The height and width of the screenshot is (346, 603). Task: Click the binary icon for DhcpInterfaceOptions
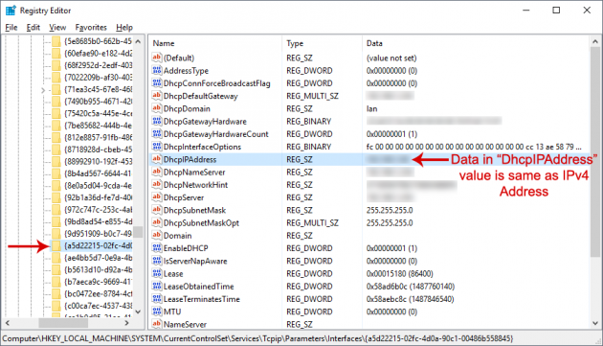[157, 147]
